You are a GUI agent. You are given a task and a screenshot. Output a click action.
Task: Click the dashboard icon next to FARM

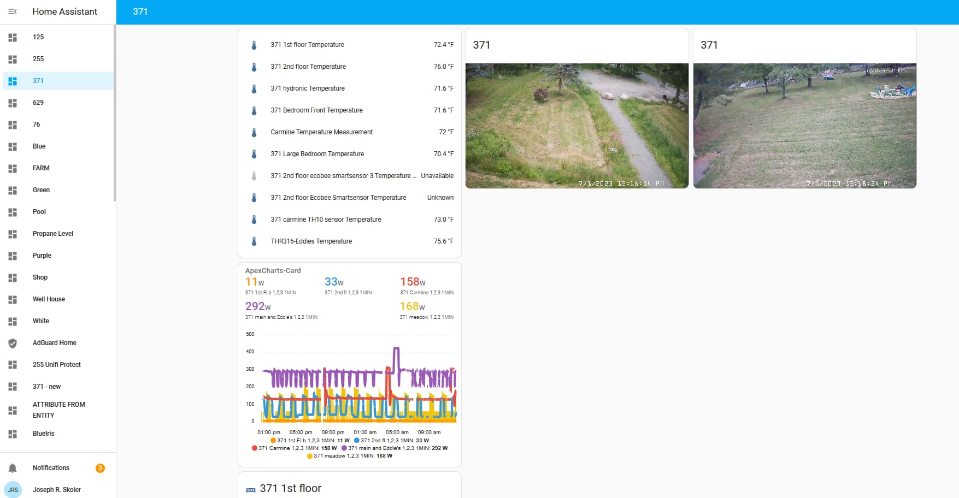click(12, 168)
